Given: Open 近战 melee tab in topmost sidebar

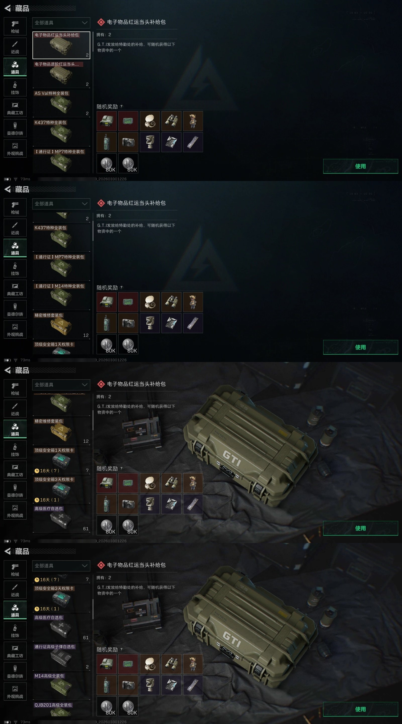Looking at the screenshot, I should click(x=15, y=47).
